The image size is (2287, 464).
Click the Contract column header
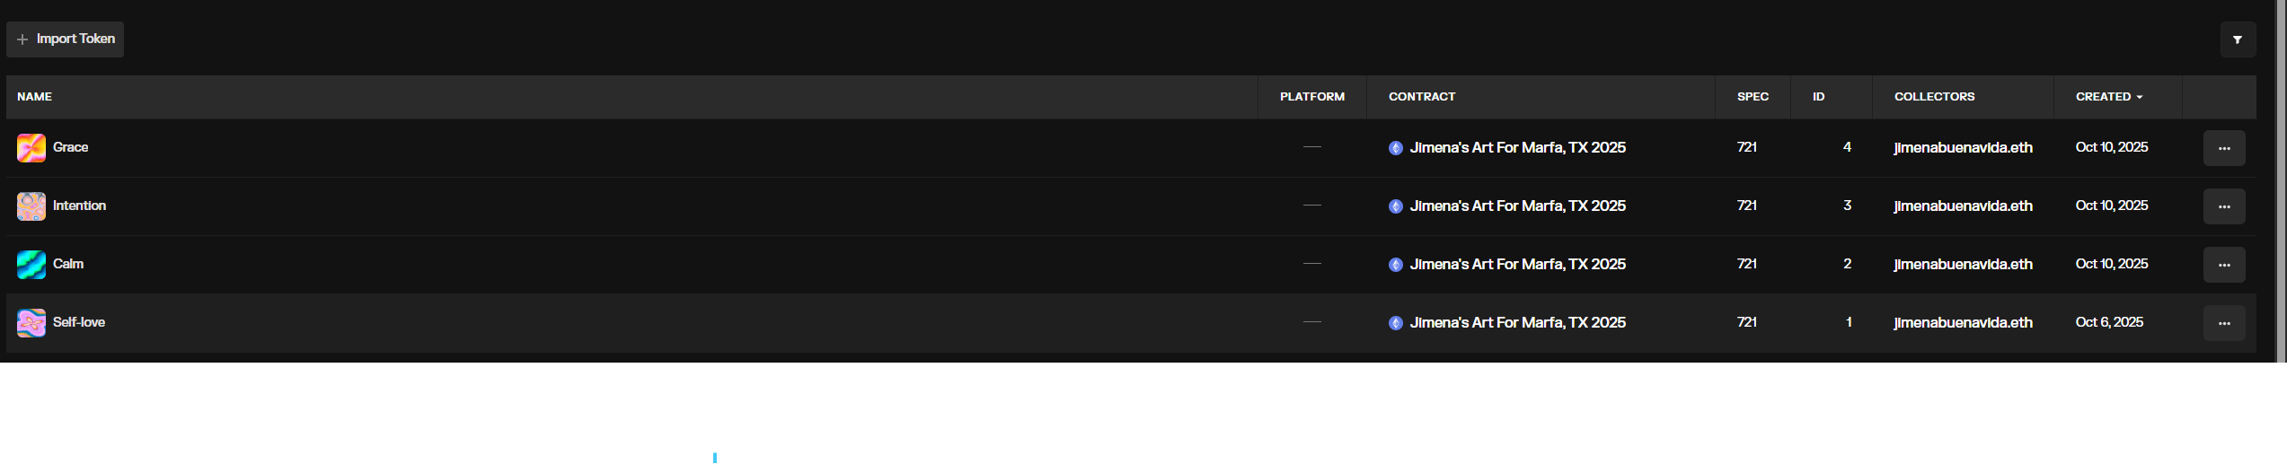click(x=1421, y=97)
